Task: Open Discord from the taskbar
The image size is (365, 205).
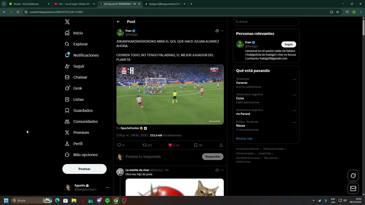Action: click(99, 200)
